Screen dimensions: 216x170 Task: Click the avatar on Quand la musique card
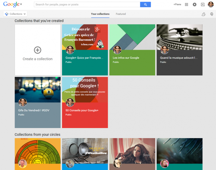pyautogui.click(x=164, y=50)
